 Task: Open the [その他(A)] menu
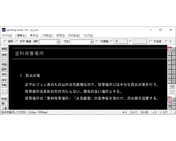pyautogui.click(x=74, y=36)
